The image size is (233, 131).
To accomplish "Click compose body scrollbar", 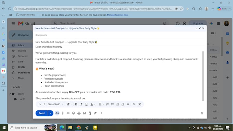I will pyautogui.click(x=203, y=76).
